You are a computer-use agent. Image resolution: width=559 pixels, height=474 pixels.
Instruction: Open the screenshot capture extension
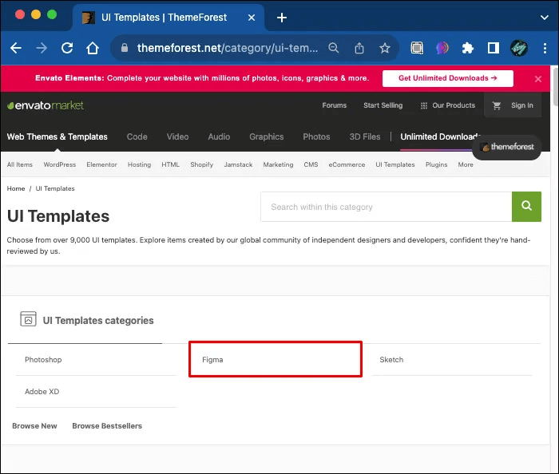(417, 48)
